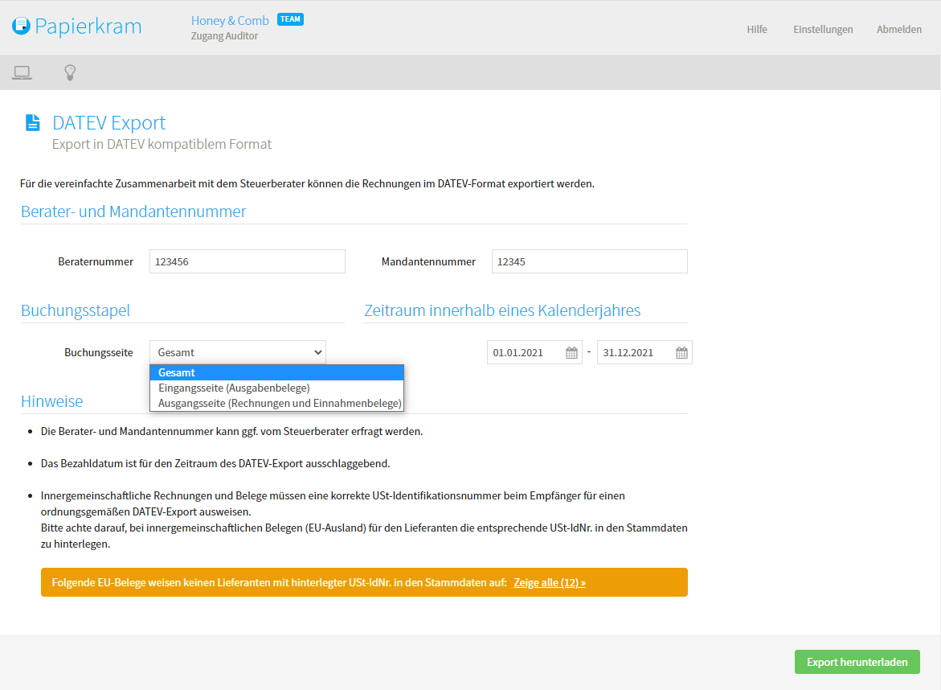Focus the Mandantennummer input field
This screenshot has height=690, width=941.
tap(589, 261)
